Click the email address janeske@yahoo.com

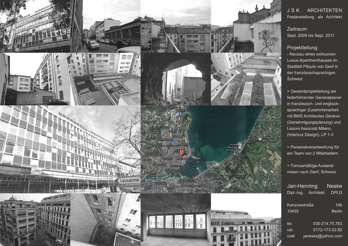322,236
